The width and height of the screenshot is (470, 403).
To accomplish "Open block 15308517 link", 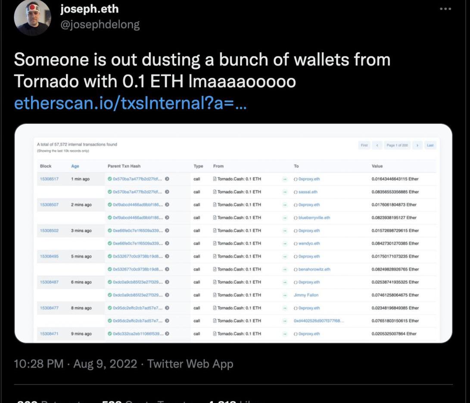I will coord(49,179).
